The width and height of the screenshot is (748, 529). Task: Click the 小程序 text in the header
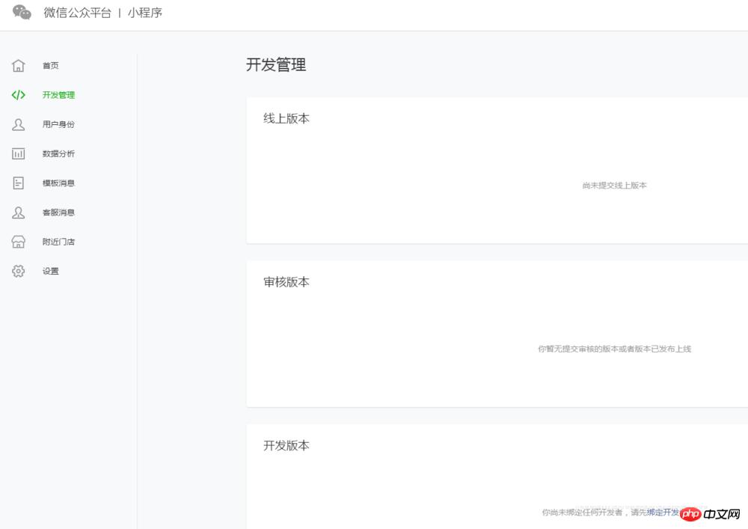tap(144, 13)
